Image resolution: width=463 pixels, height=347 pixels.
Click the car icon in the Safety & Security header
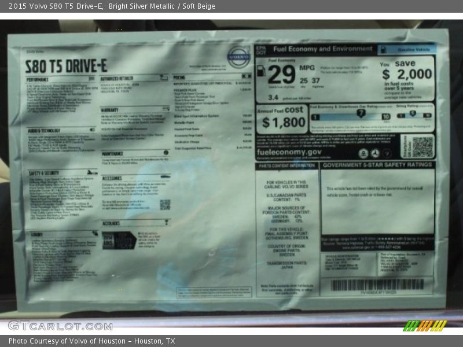point(92,172)
